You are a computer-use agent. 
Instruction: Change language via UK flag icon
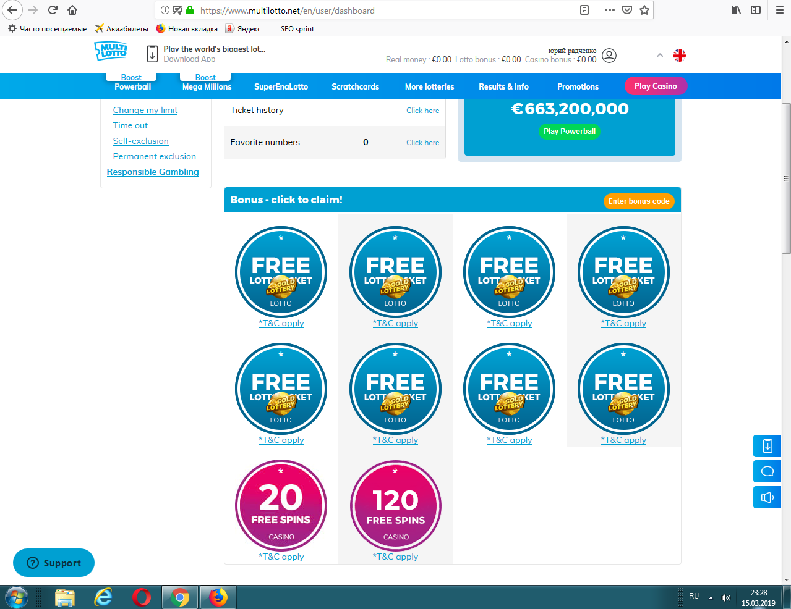(x=679, y=55)
